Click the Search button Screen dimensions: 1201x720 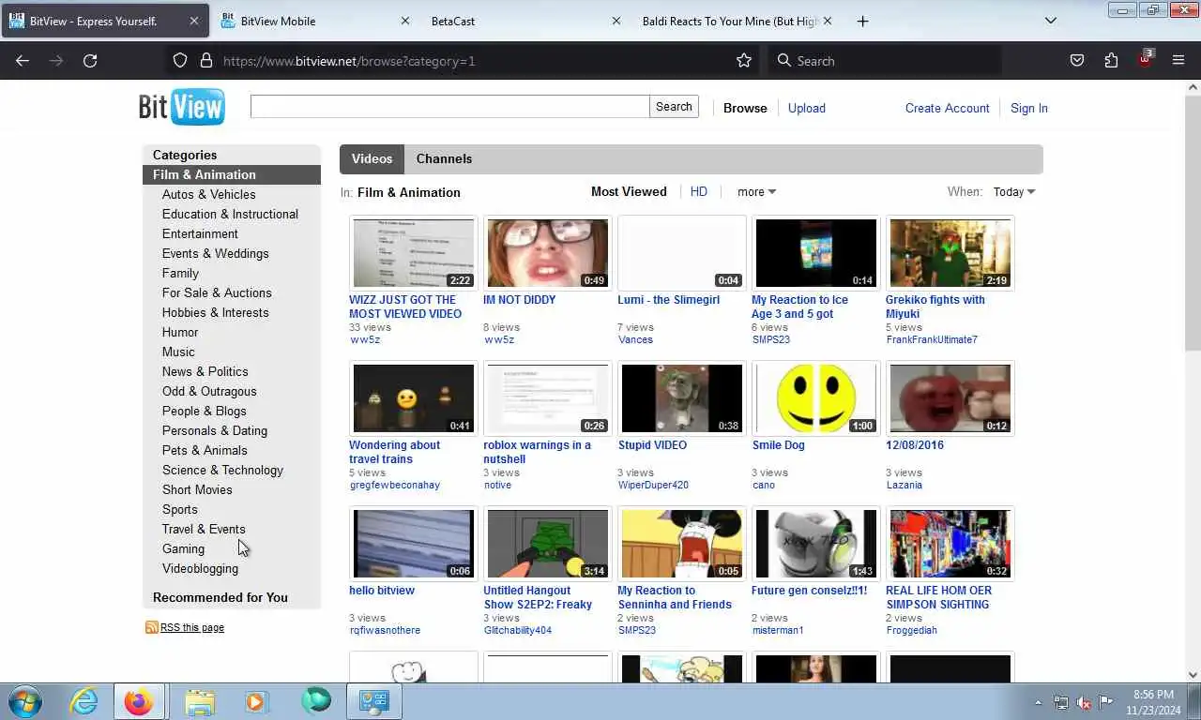[674, 106]
